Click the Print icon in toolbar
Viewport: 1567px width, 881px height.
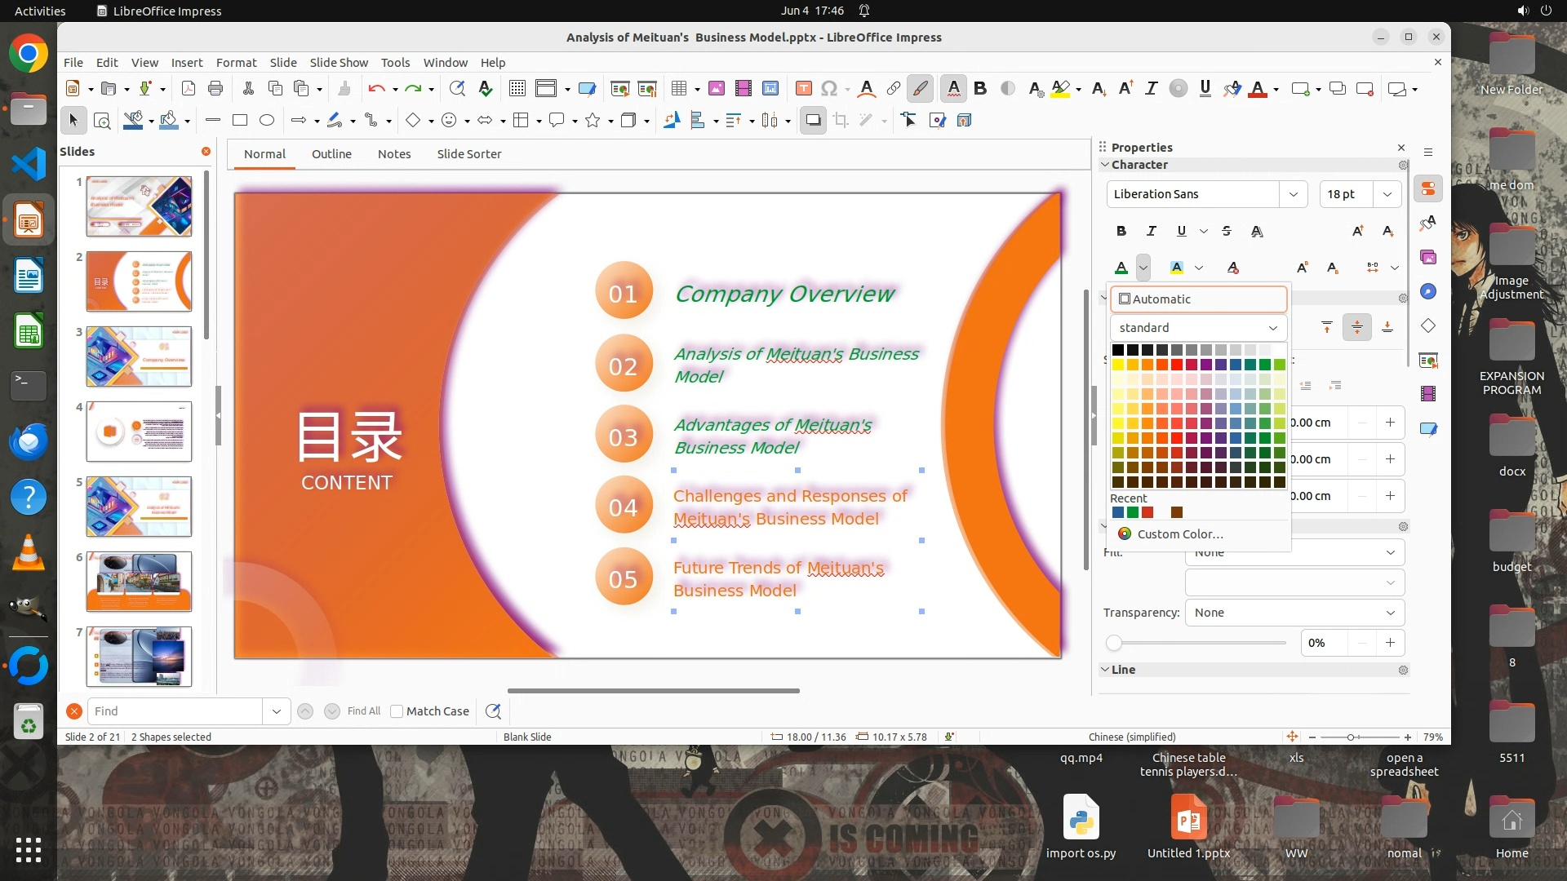215,89
